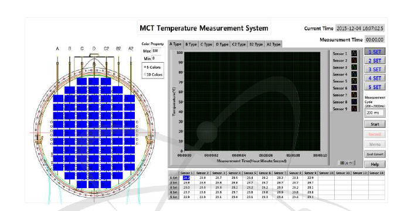Open the D Type tab
The image size is (418, 211).
tap(222, 45)
